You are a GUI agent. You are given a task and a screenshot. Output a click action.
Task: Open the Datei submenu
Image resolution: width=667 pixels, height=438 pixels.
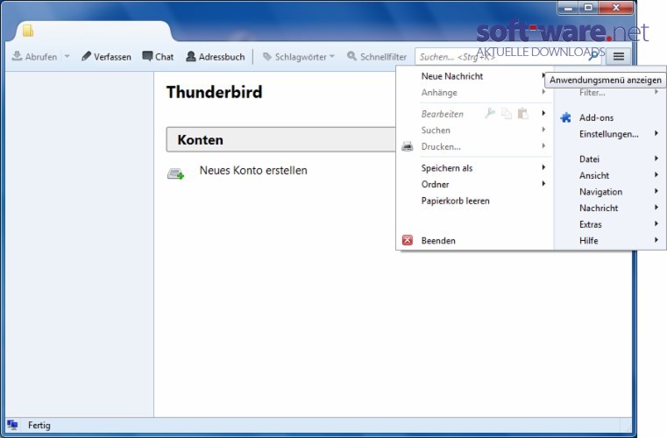(609, 159)
